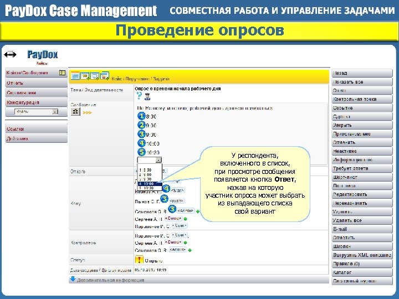Click the Системный журнал button

(x=362, y=281)
